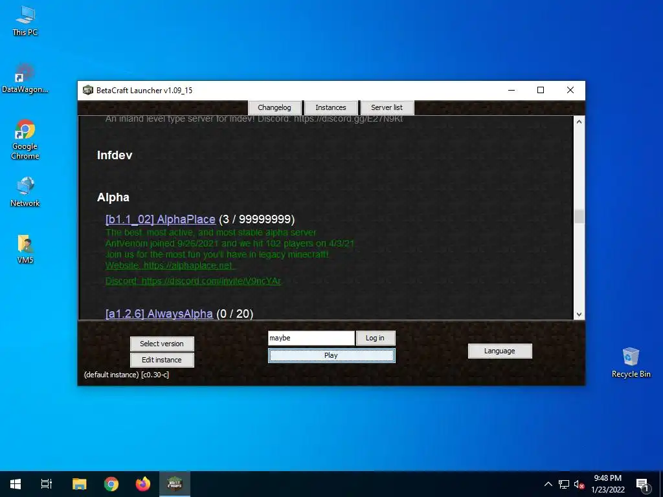Viewport: 663px width, 497px height.
Task: Click the Alpha section heading
Action: [113, 197]
